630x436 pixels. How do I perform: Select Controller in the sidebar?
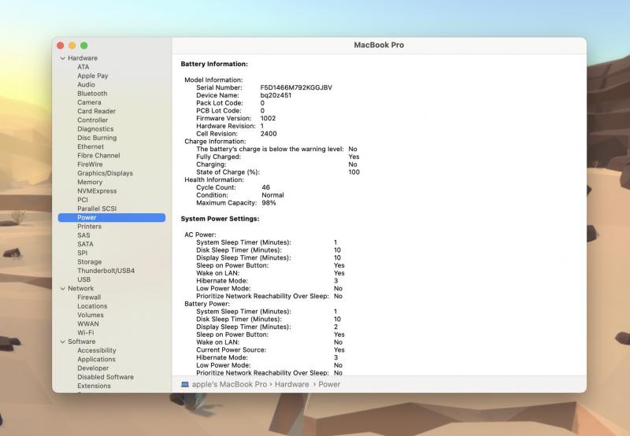[92, 120]
